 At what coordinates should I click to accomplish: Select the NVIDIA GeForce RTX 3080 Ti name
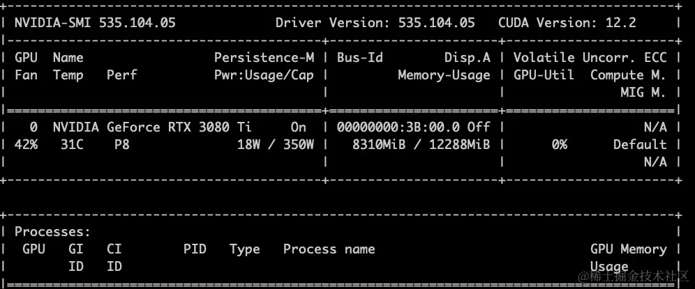[152, 127]
